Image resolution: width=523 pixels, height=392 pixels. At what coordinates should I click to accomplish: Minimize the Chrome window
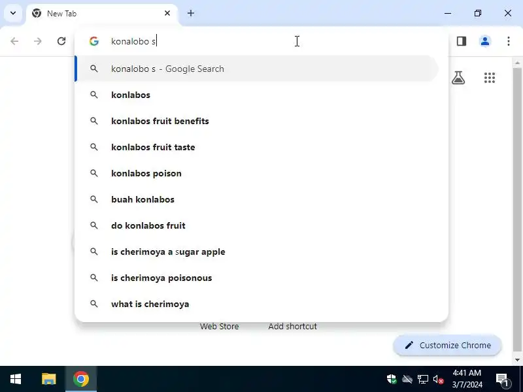point(448,13)
